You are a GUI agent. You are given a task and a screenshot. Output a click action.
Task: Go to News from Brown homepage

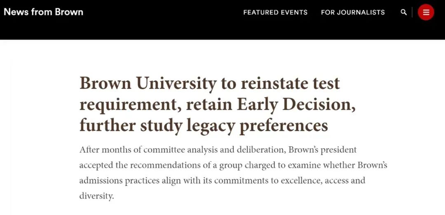coord(43,12)
